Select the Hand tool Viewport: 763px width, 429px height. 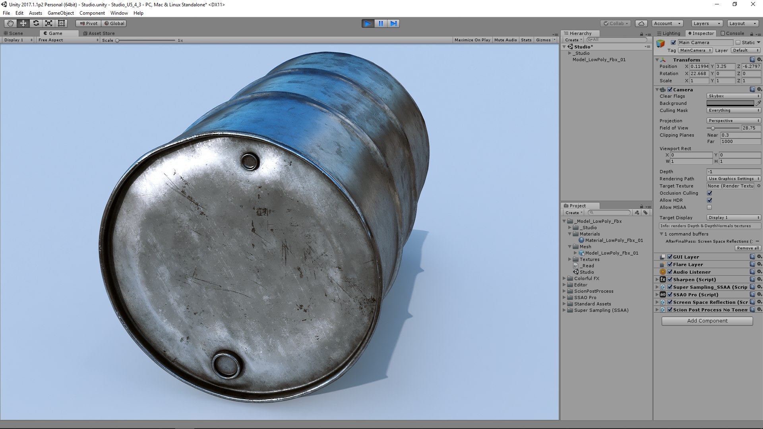(x=10, y=23)
